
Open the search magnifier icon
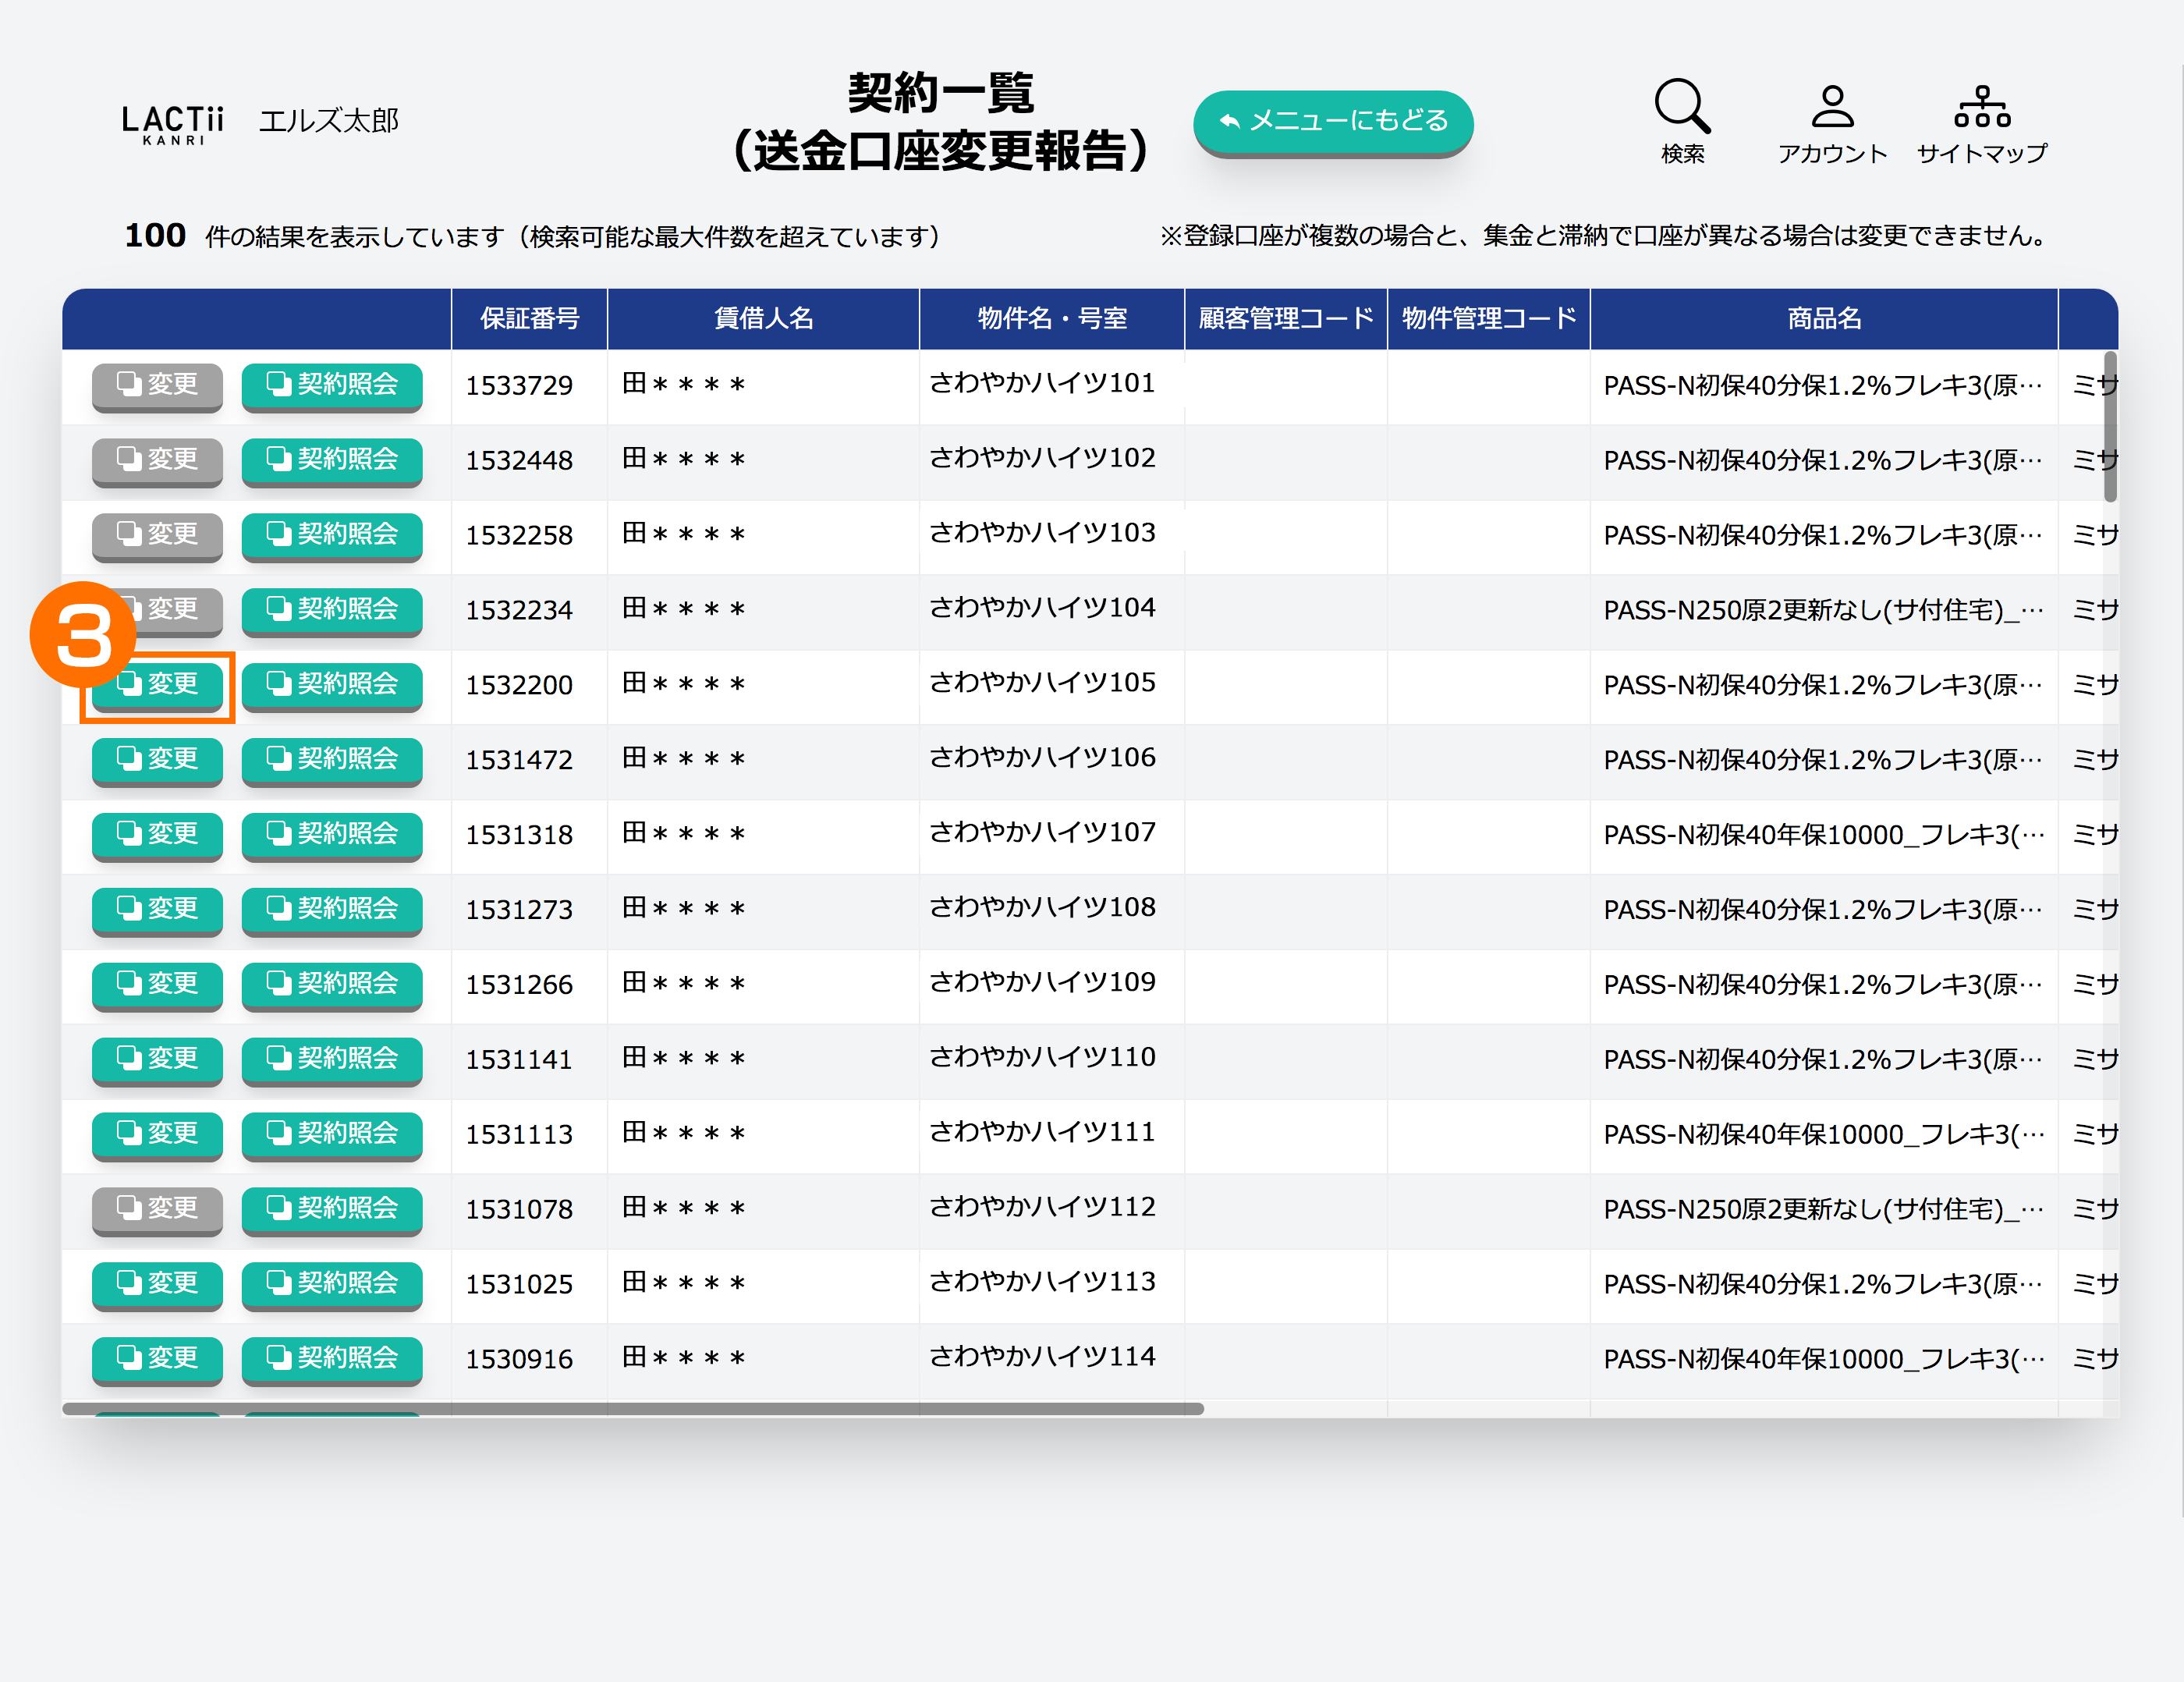(1682, 107)
